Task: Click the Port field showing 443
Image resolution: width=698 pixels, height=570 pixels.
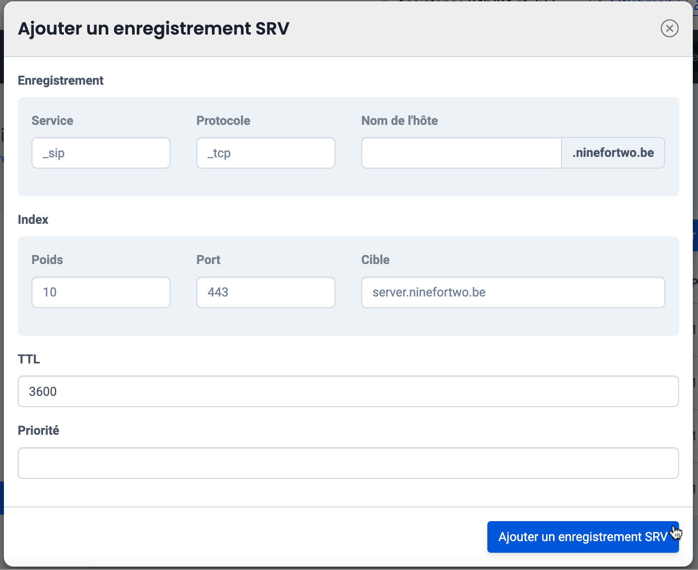Action: [x=265, y=293]
